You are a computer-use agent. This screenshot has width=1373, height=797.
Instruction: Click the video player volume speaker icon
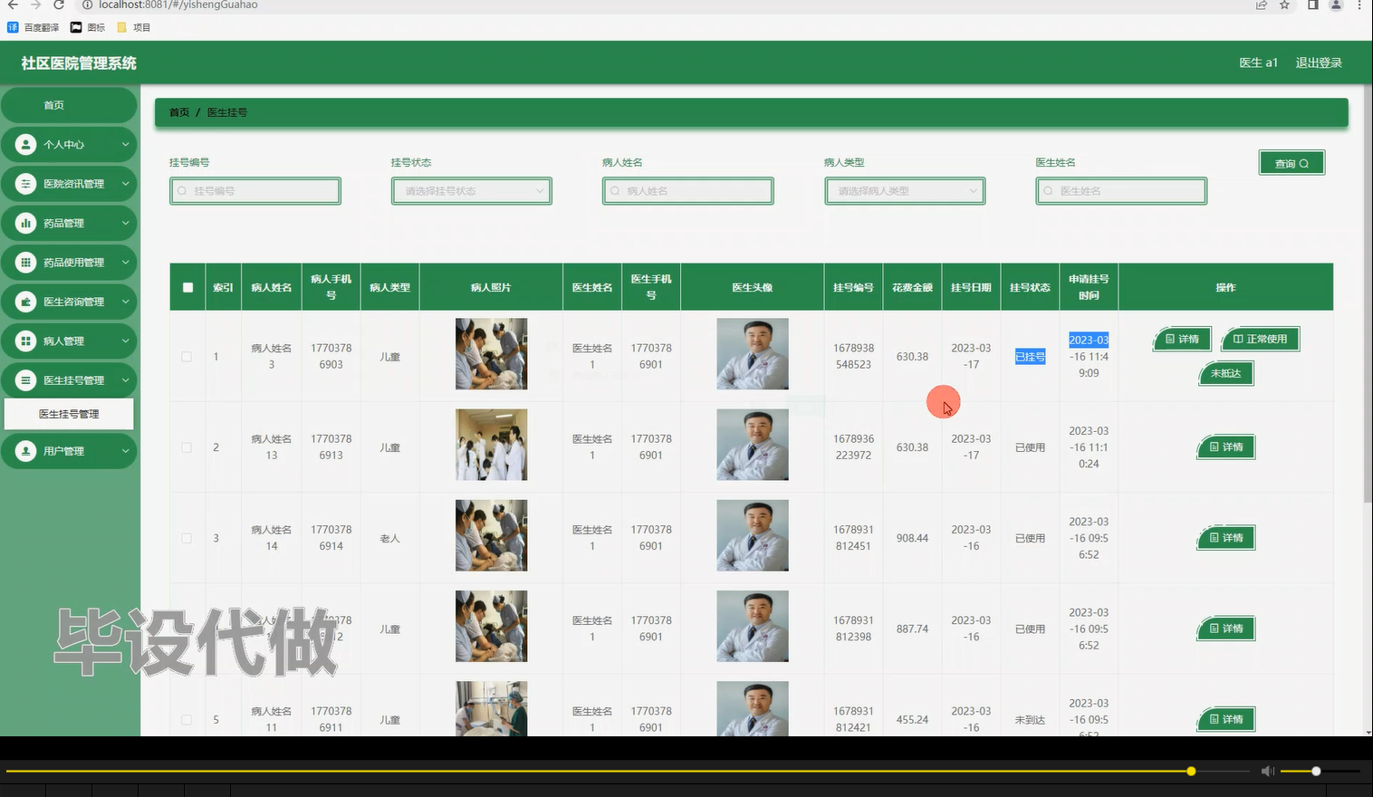click(x=1268, y=771)
